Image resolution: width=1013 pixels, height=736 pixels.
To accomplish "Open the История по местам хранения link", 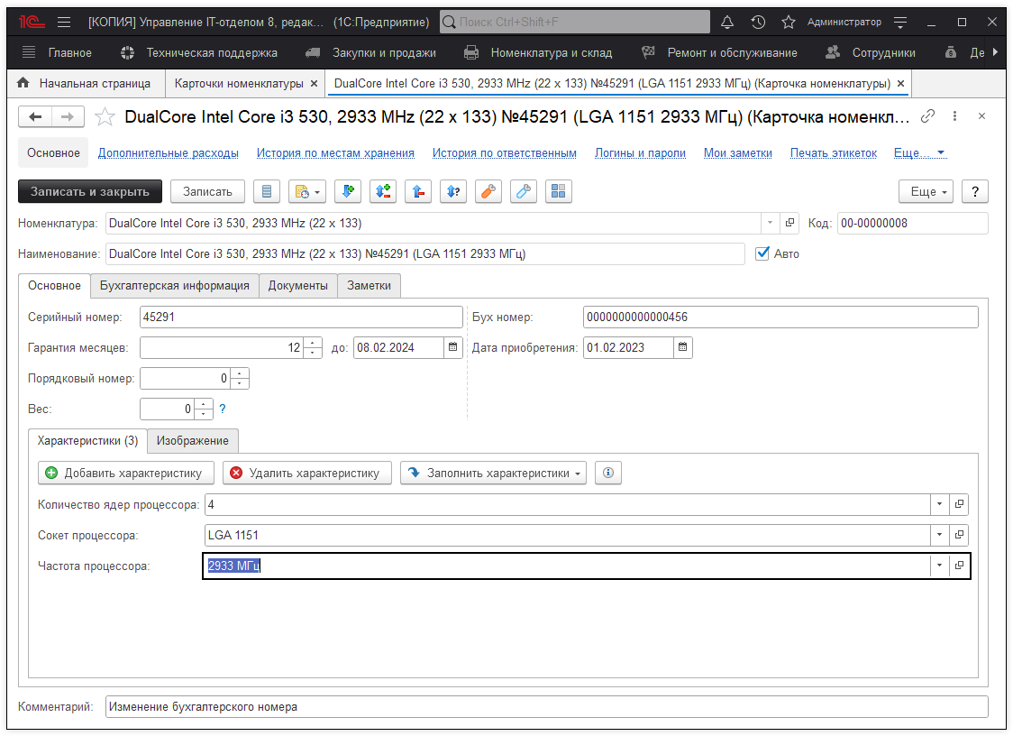I will pos(335,153).
